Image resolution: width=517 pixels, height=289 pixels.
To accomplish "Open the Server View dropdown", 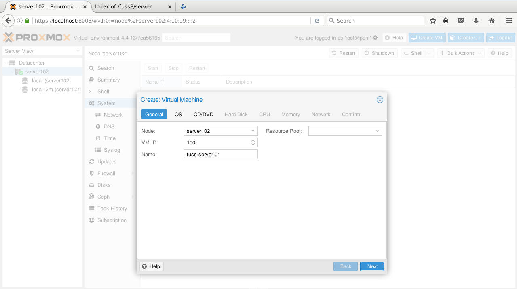I will [x=78, y=51].
